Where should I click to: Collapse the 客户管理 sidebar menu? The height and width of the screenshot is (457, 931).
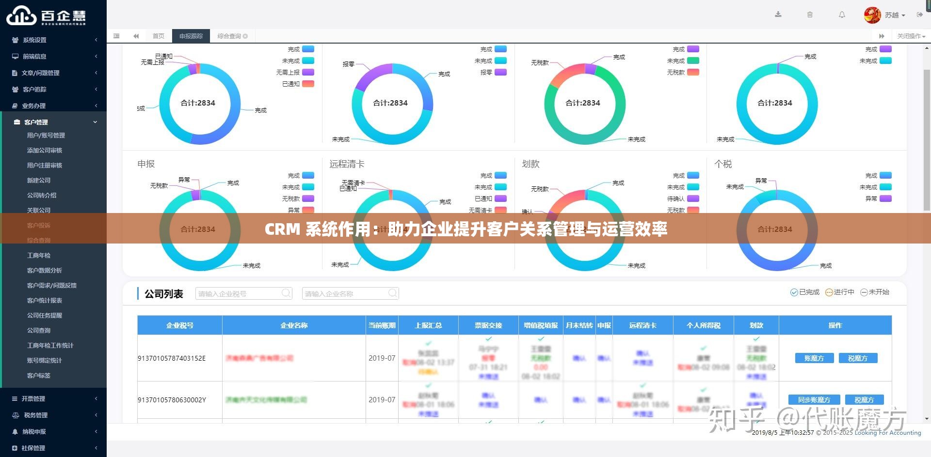click(53, 122)
